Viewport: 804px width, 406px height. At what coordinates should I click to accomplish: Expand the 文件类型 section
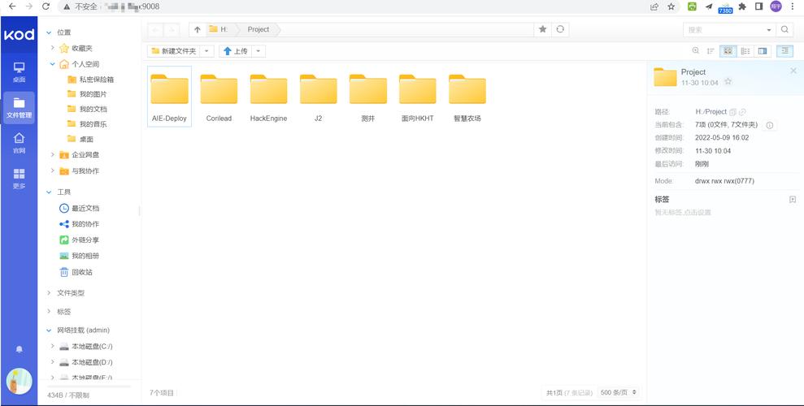point(49,293)
